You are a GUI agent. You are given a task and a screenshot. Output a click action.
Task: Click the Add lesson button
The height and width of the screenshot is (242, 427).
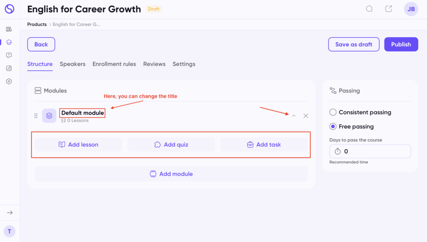tap(78, 145)
